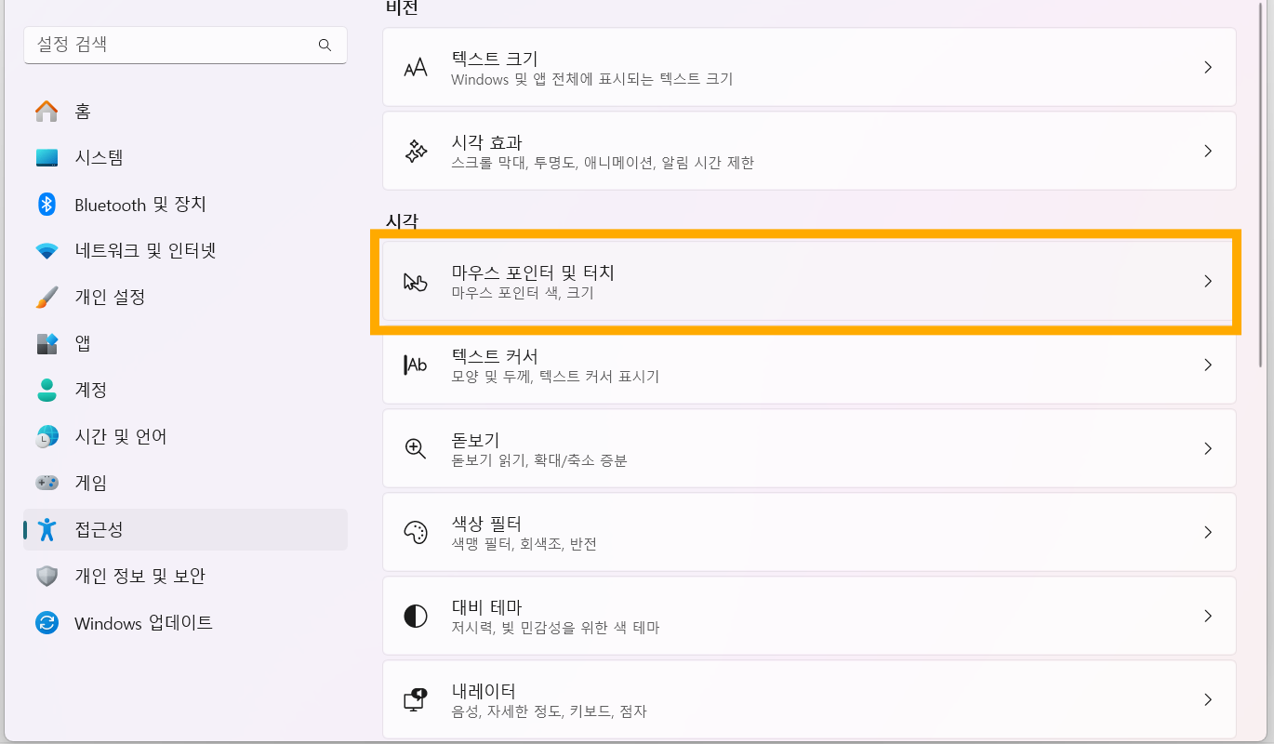Select Windows 업데이트 from the sidebar
1274x744 pixels.
click(x=130, y=622)
